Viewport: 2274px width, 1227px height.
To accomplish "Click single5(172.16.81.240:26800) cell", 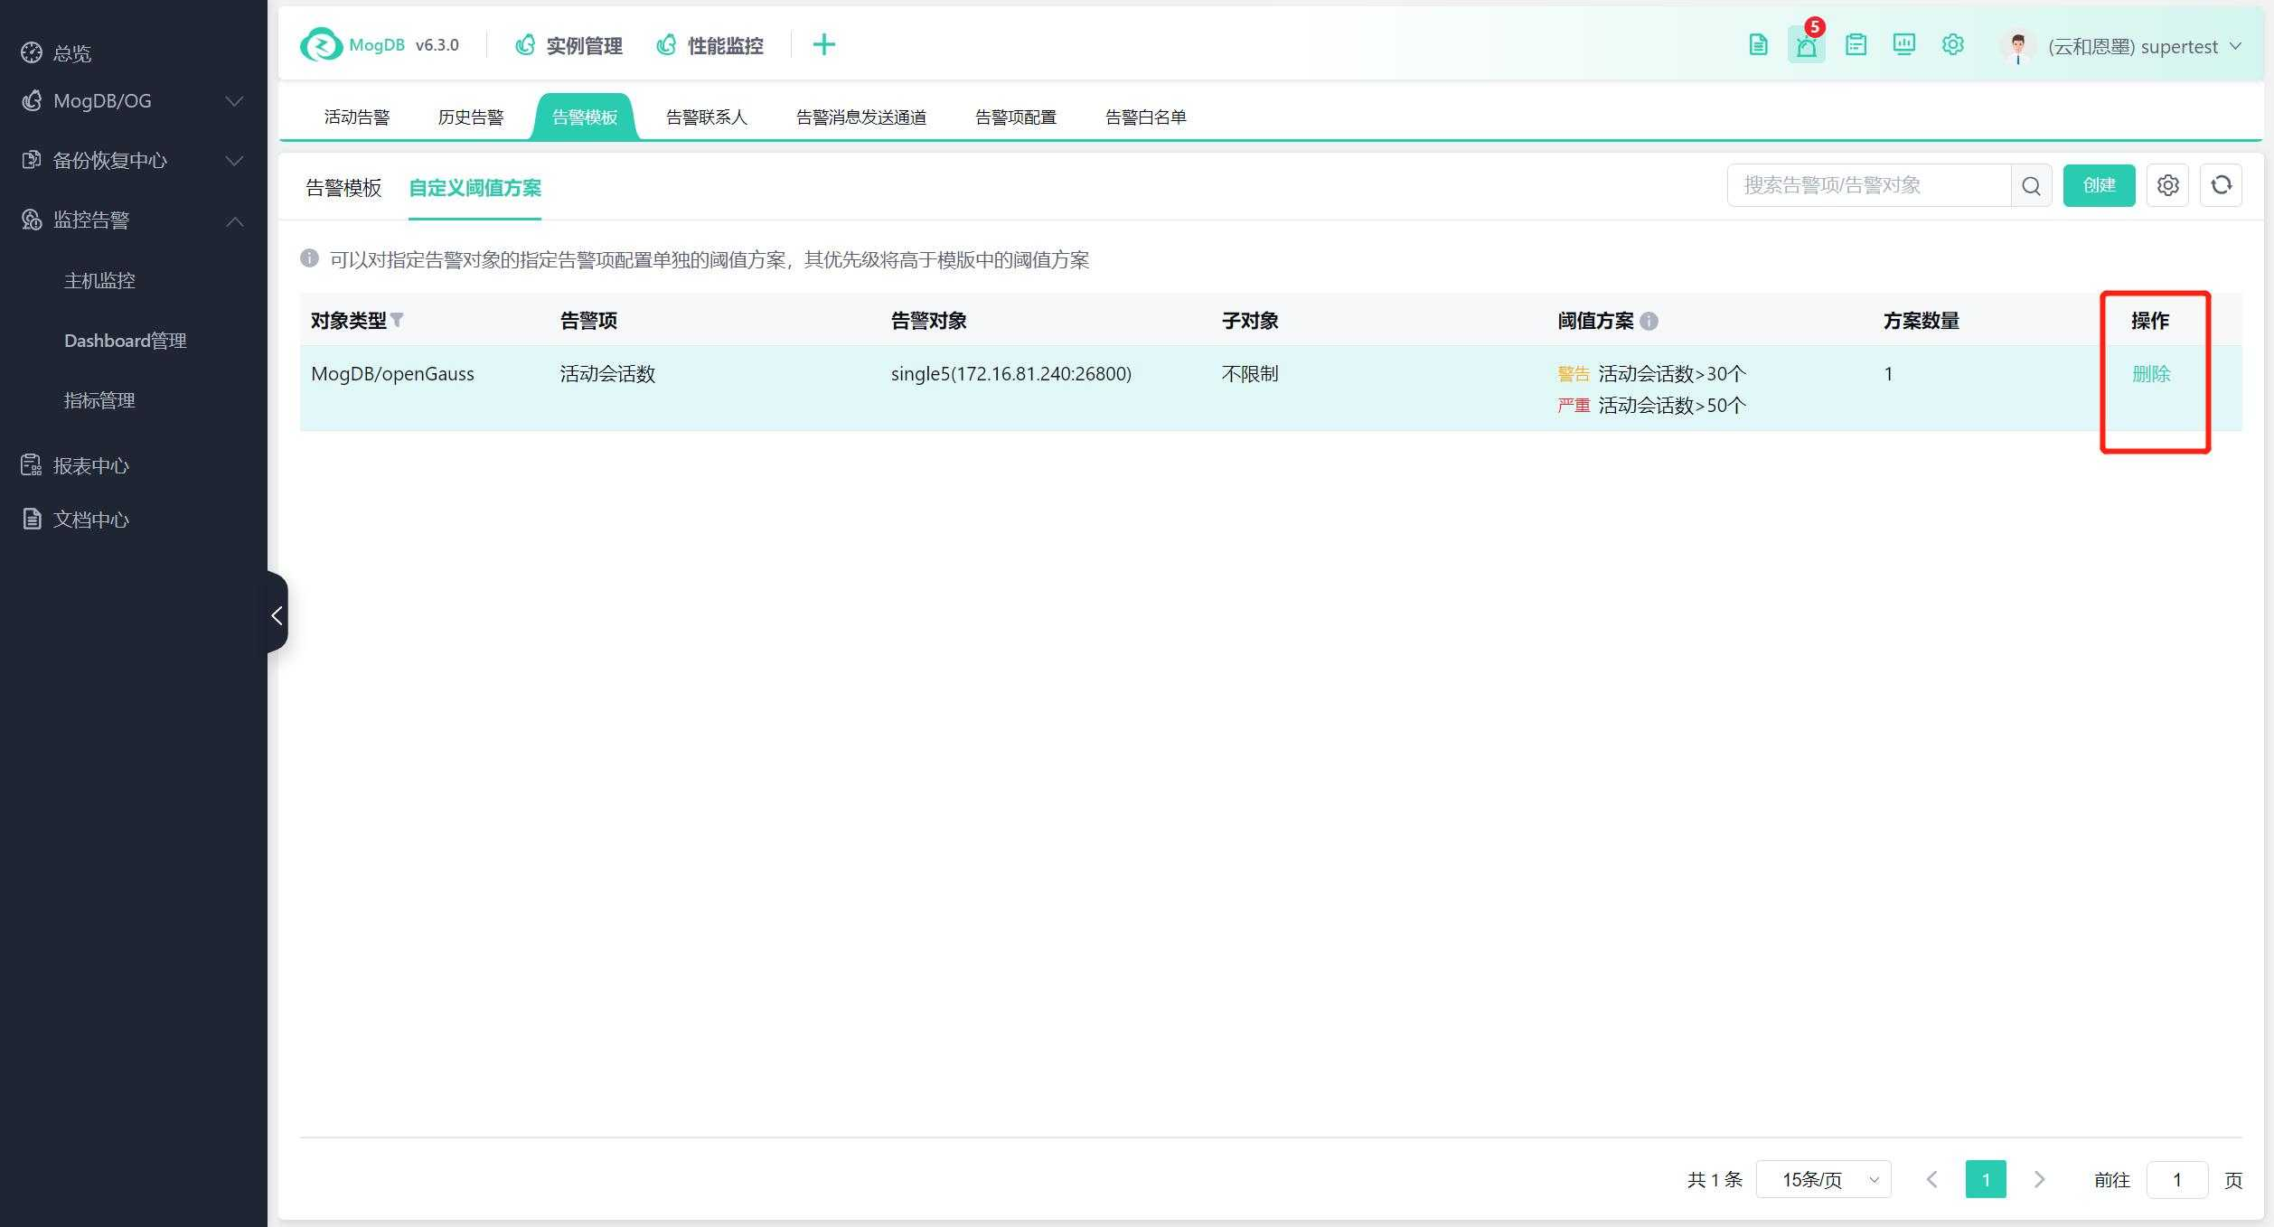I will coord(1010,374).
